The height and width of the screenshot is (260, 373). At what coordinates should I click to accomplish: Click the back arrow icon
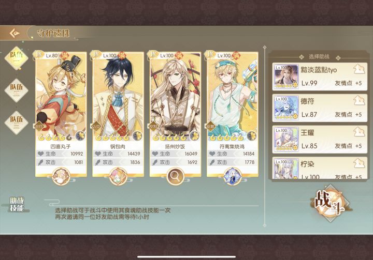coord(15,33)
